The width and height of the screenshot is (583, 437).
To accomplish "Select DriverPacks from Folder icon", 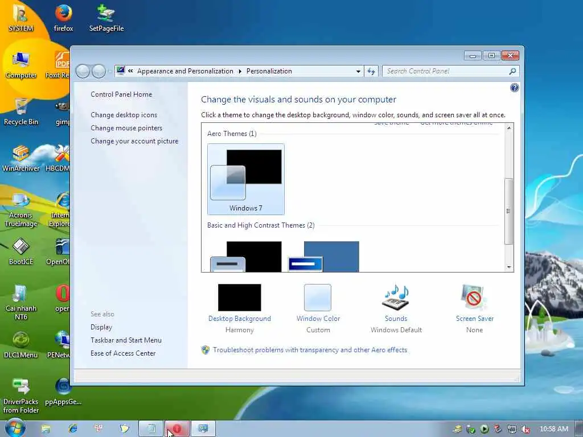I will pos(21,395).
